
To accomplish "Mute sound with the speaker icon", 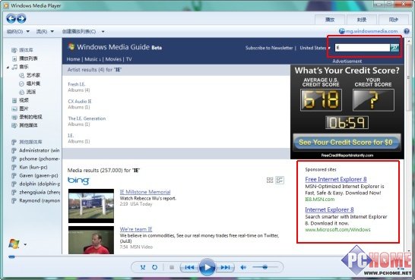I will click(x=243, y=267).
